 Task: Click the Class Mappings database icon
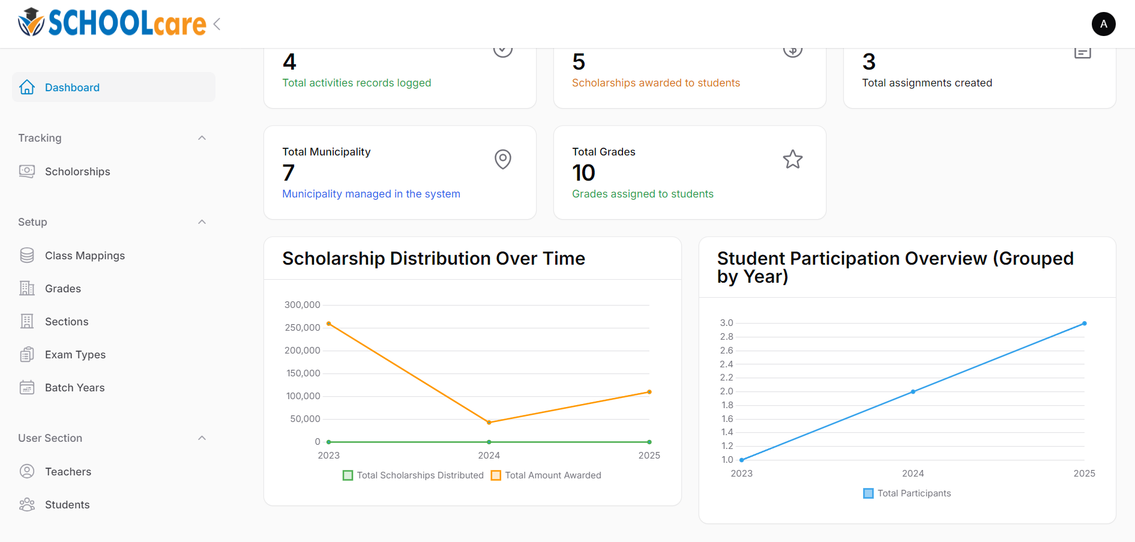[x=27, y=256]
